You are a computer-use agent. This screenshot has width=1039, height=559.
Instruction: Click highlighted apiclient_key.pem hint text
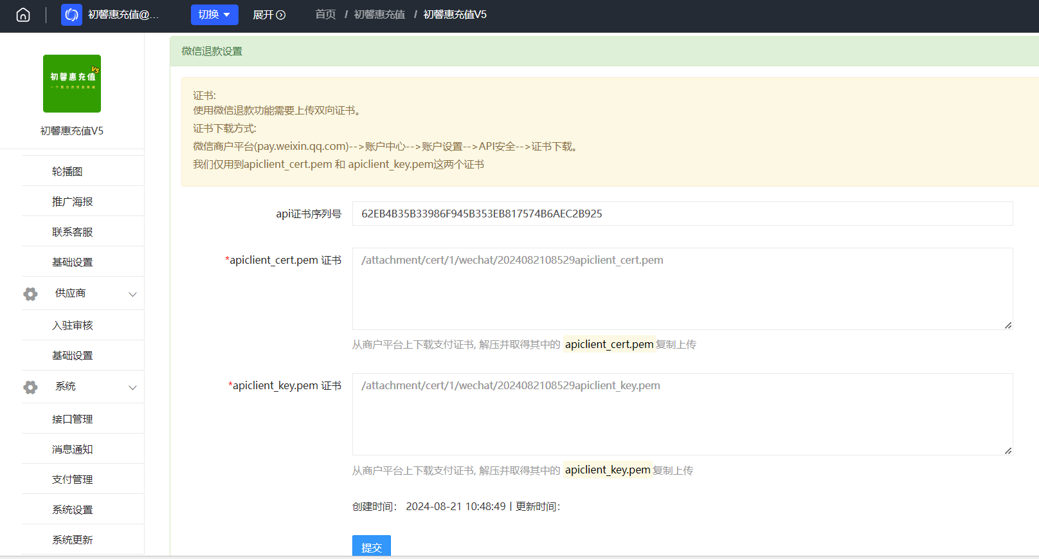tap(608, 470)
